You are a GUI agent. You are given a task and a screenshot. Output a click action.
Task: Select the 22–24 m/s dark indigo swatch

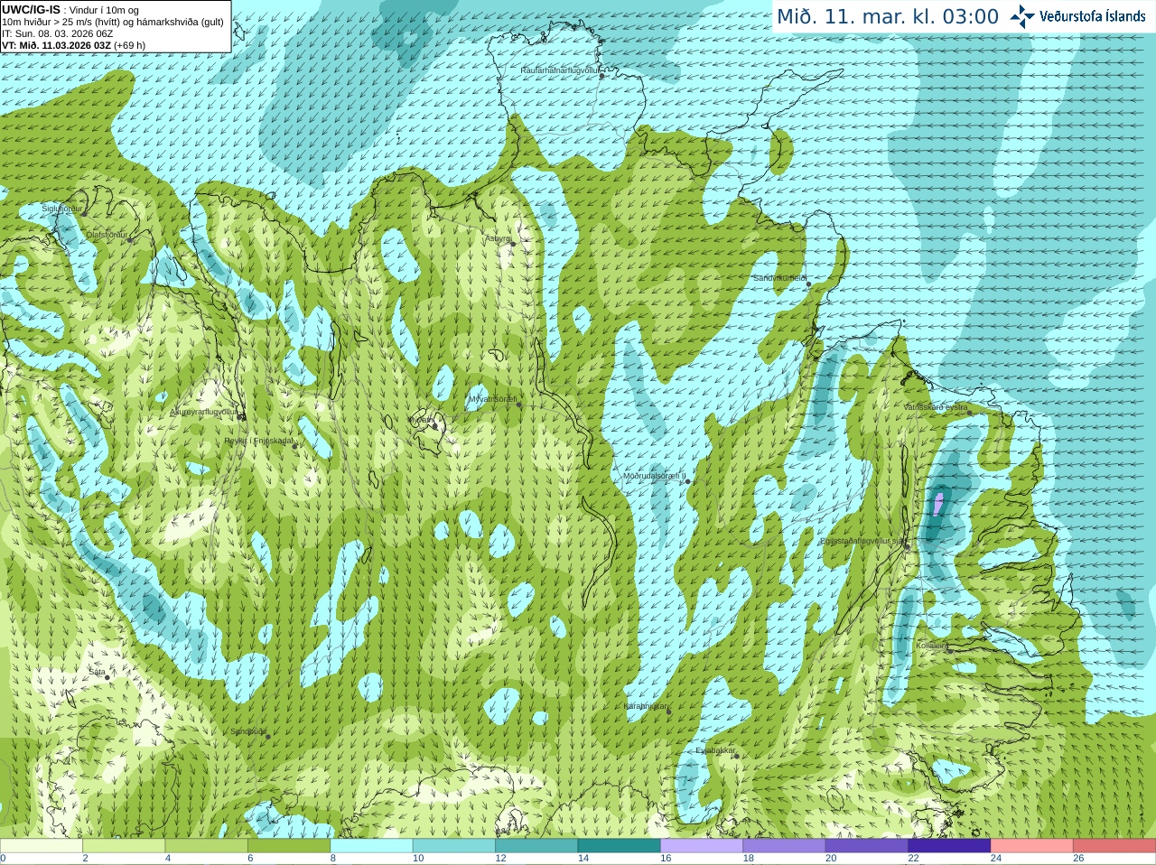tap(949, 846)
